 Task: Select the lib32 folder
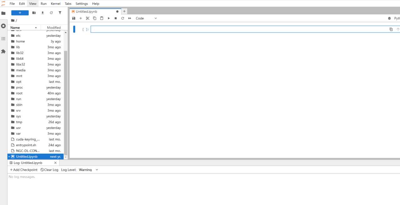(36, 53)
